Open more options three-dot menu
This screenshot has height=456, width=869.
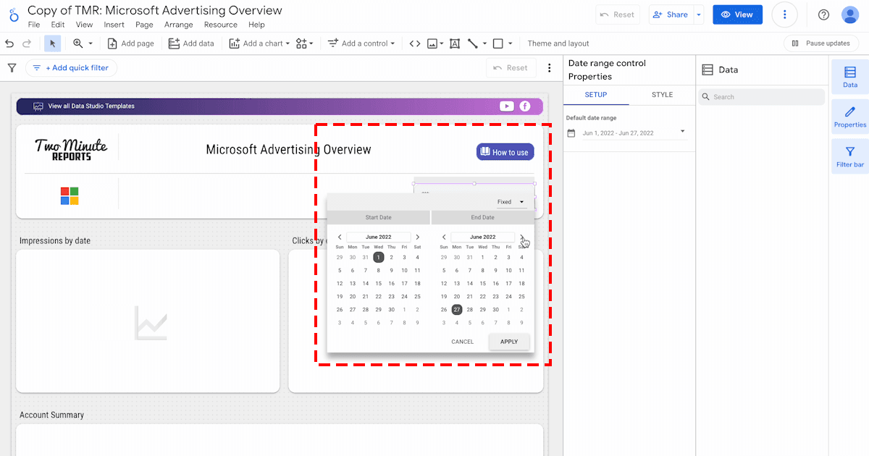coord(784,14)
